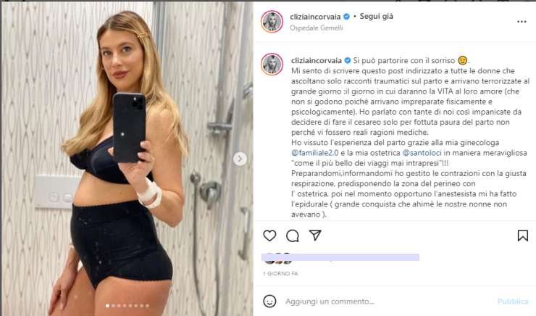This screenshot has height=316, width=536.
Task: Open the Ospedale Gemelli location link
Action: coord(317,28)
